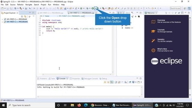Select the Project Explorer tab
The image size is (192, 108).
point(10,13)
